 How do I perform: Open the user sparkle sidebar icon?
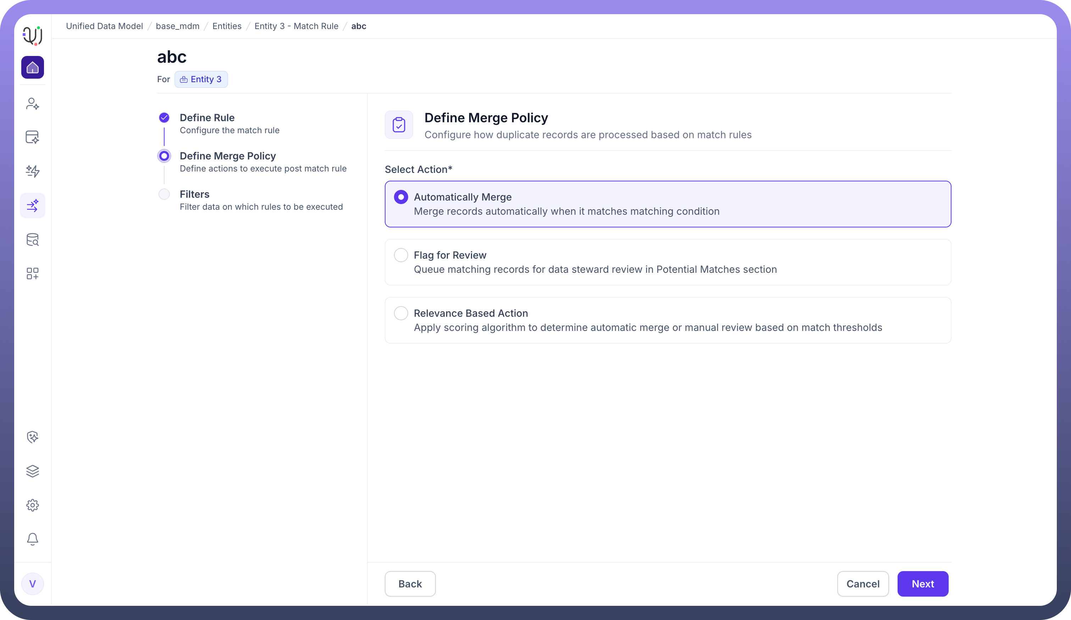(x=33, y=103)
